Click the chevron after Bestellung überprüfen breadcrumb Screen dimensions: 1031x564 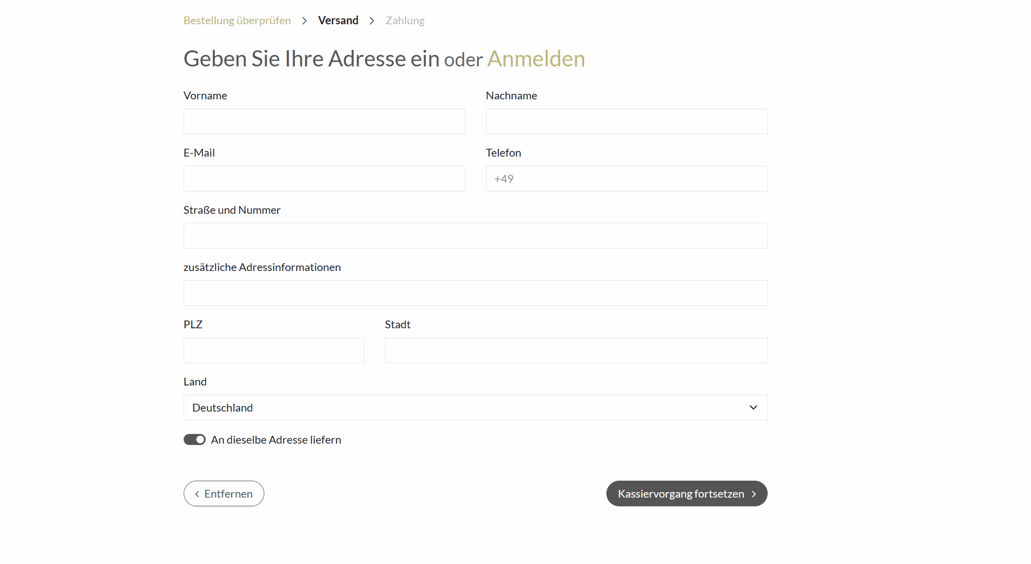click(304, 21)
